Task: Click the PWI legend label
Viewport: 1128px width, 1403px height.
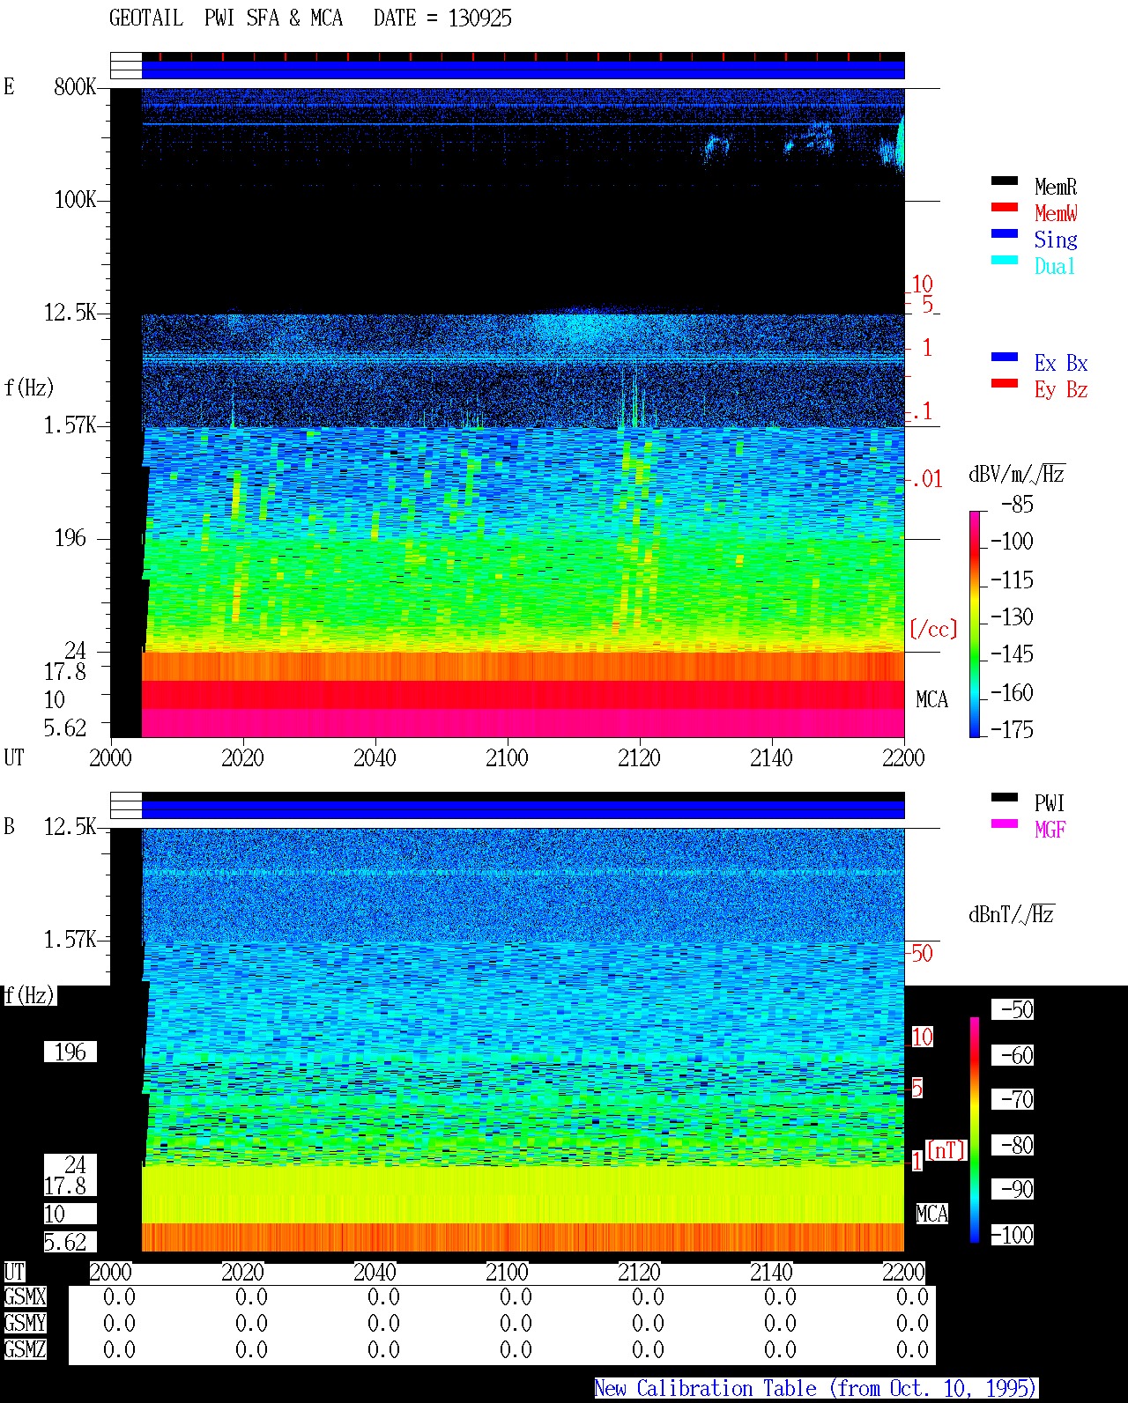Action: click(1050, 803)
